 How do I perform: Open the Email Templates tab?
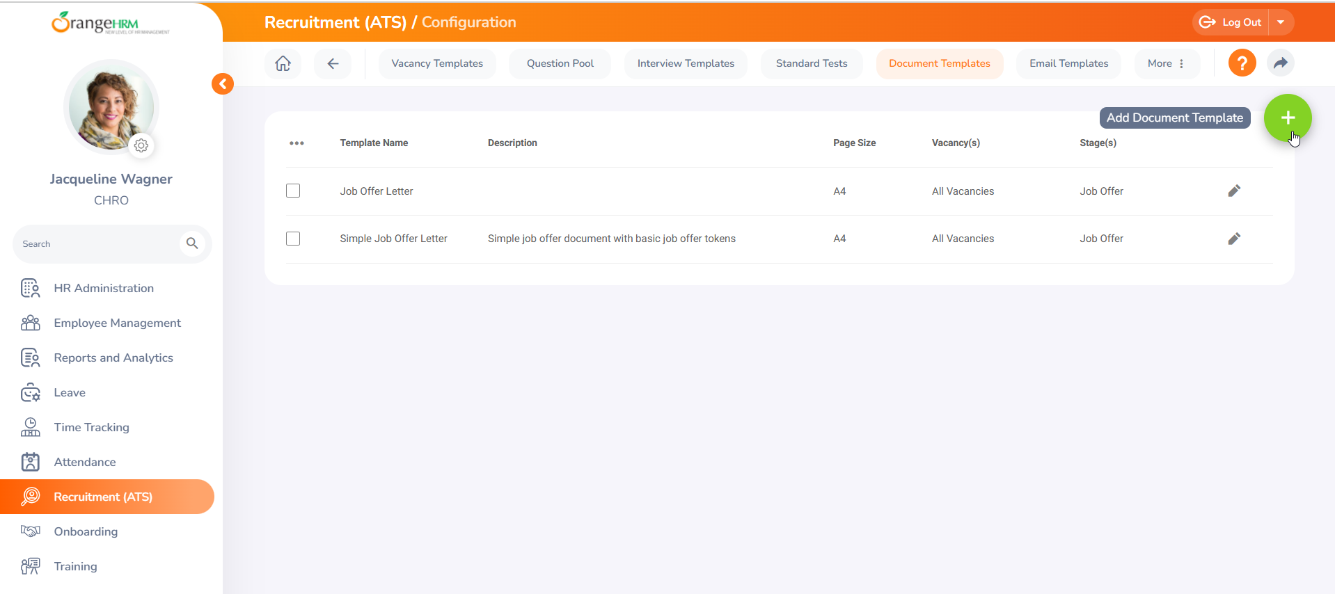pyautogui.click(x=1069, y=63)
